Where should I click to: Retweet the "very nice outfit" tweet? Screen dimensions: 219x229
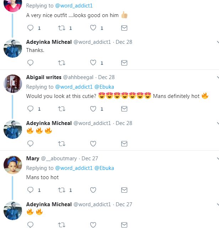coord(62,28)
